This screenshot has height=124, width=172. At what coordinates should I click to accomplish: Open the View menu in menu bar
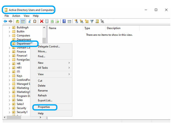[x=26, y=16]
